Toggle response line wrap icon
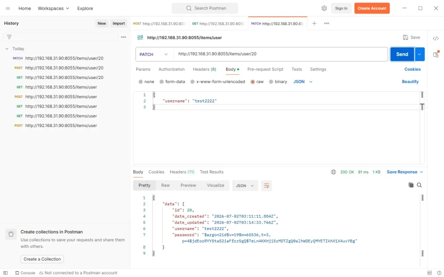This screenshot has height=277, width=444. click(x=266, y=186)
